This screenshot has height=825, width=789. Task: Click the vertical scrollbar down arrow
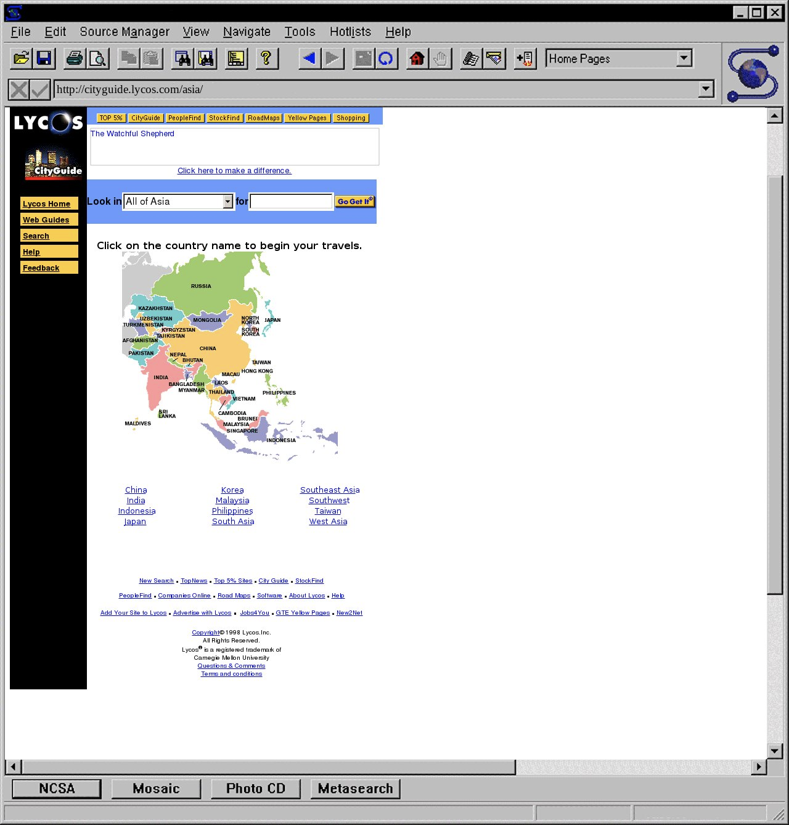[775, 750]
